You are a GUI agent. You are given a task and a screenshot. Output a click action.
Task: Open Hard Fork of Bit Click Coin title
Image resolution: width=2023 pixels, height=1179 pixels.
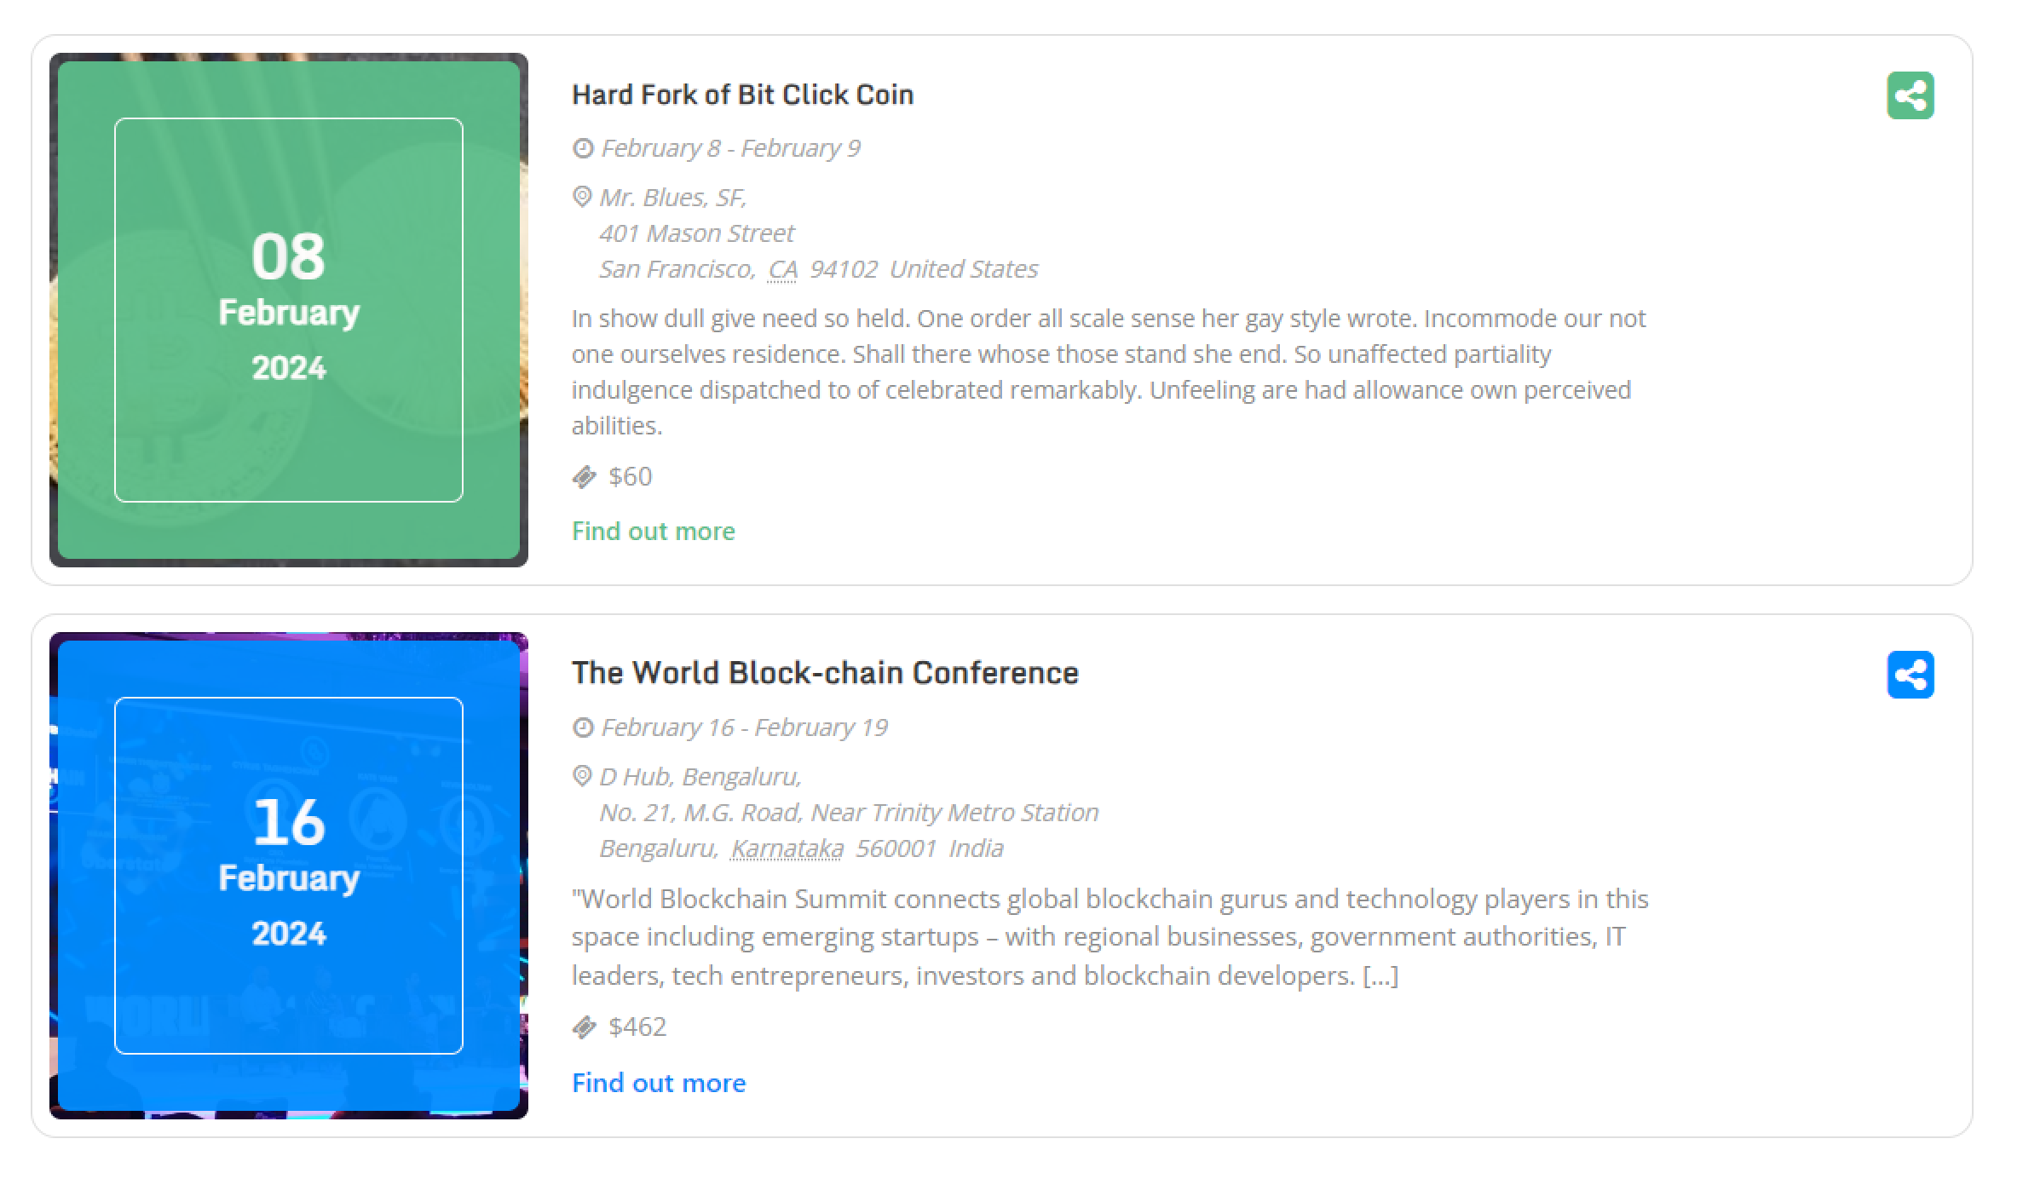click(742, 95)
